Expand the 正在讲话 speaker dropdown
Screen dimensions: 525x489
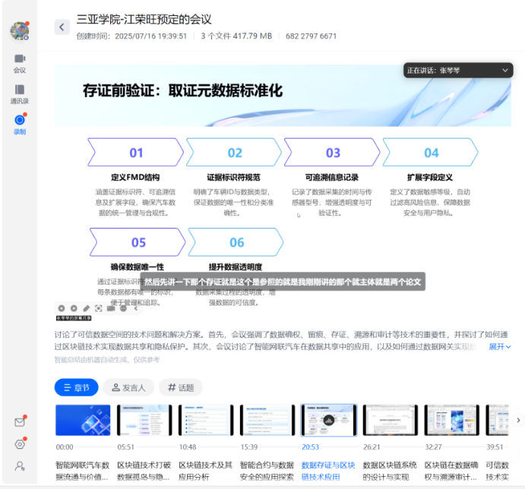505,71
